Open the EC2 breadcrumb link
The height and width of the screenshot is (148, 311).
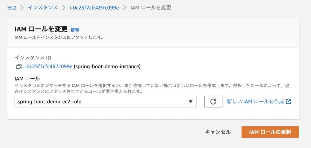tap(11, 8)
